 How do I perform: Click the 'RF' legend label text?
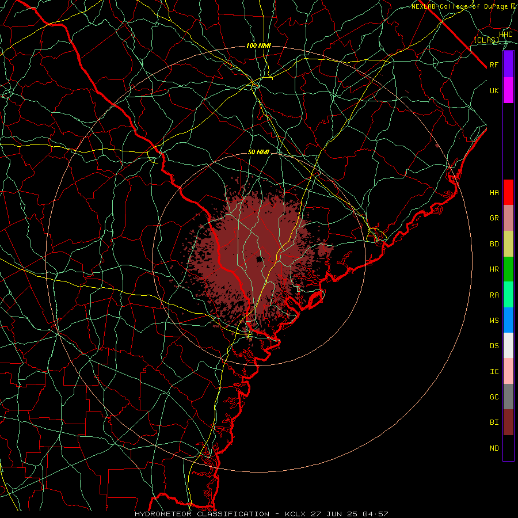pos(494,64)
